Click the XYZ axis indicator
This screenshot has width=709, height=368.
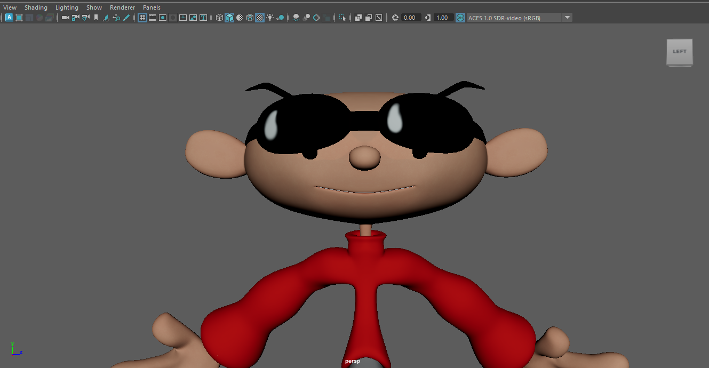[16, 349]
